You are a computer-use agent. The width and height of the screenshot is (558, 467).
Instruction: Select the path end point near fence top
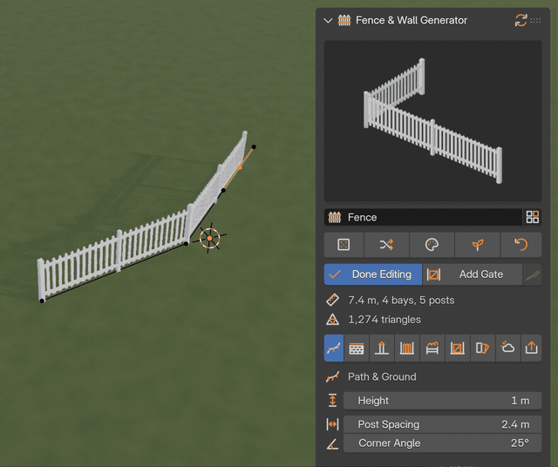(254, 147)
